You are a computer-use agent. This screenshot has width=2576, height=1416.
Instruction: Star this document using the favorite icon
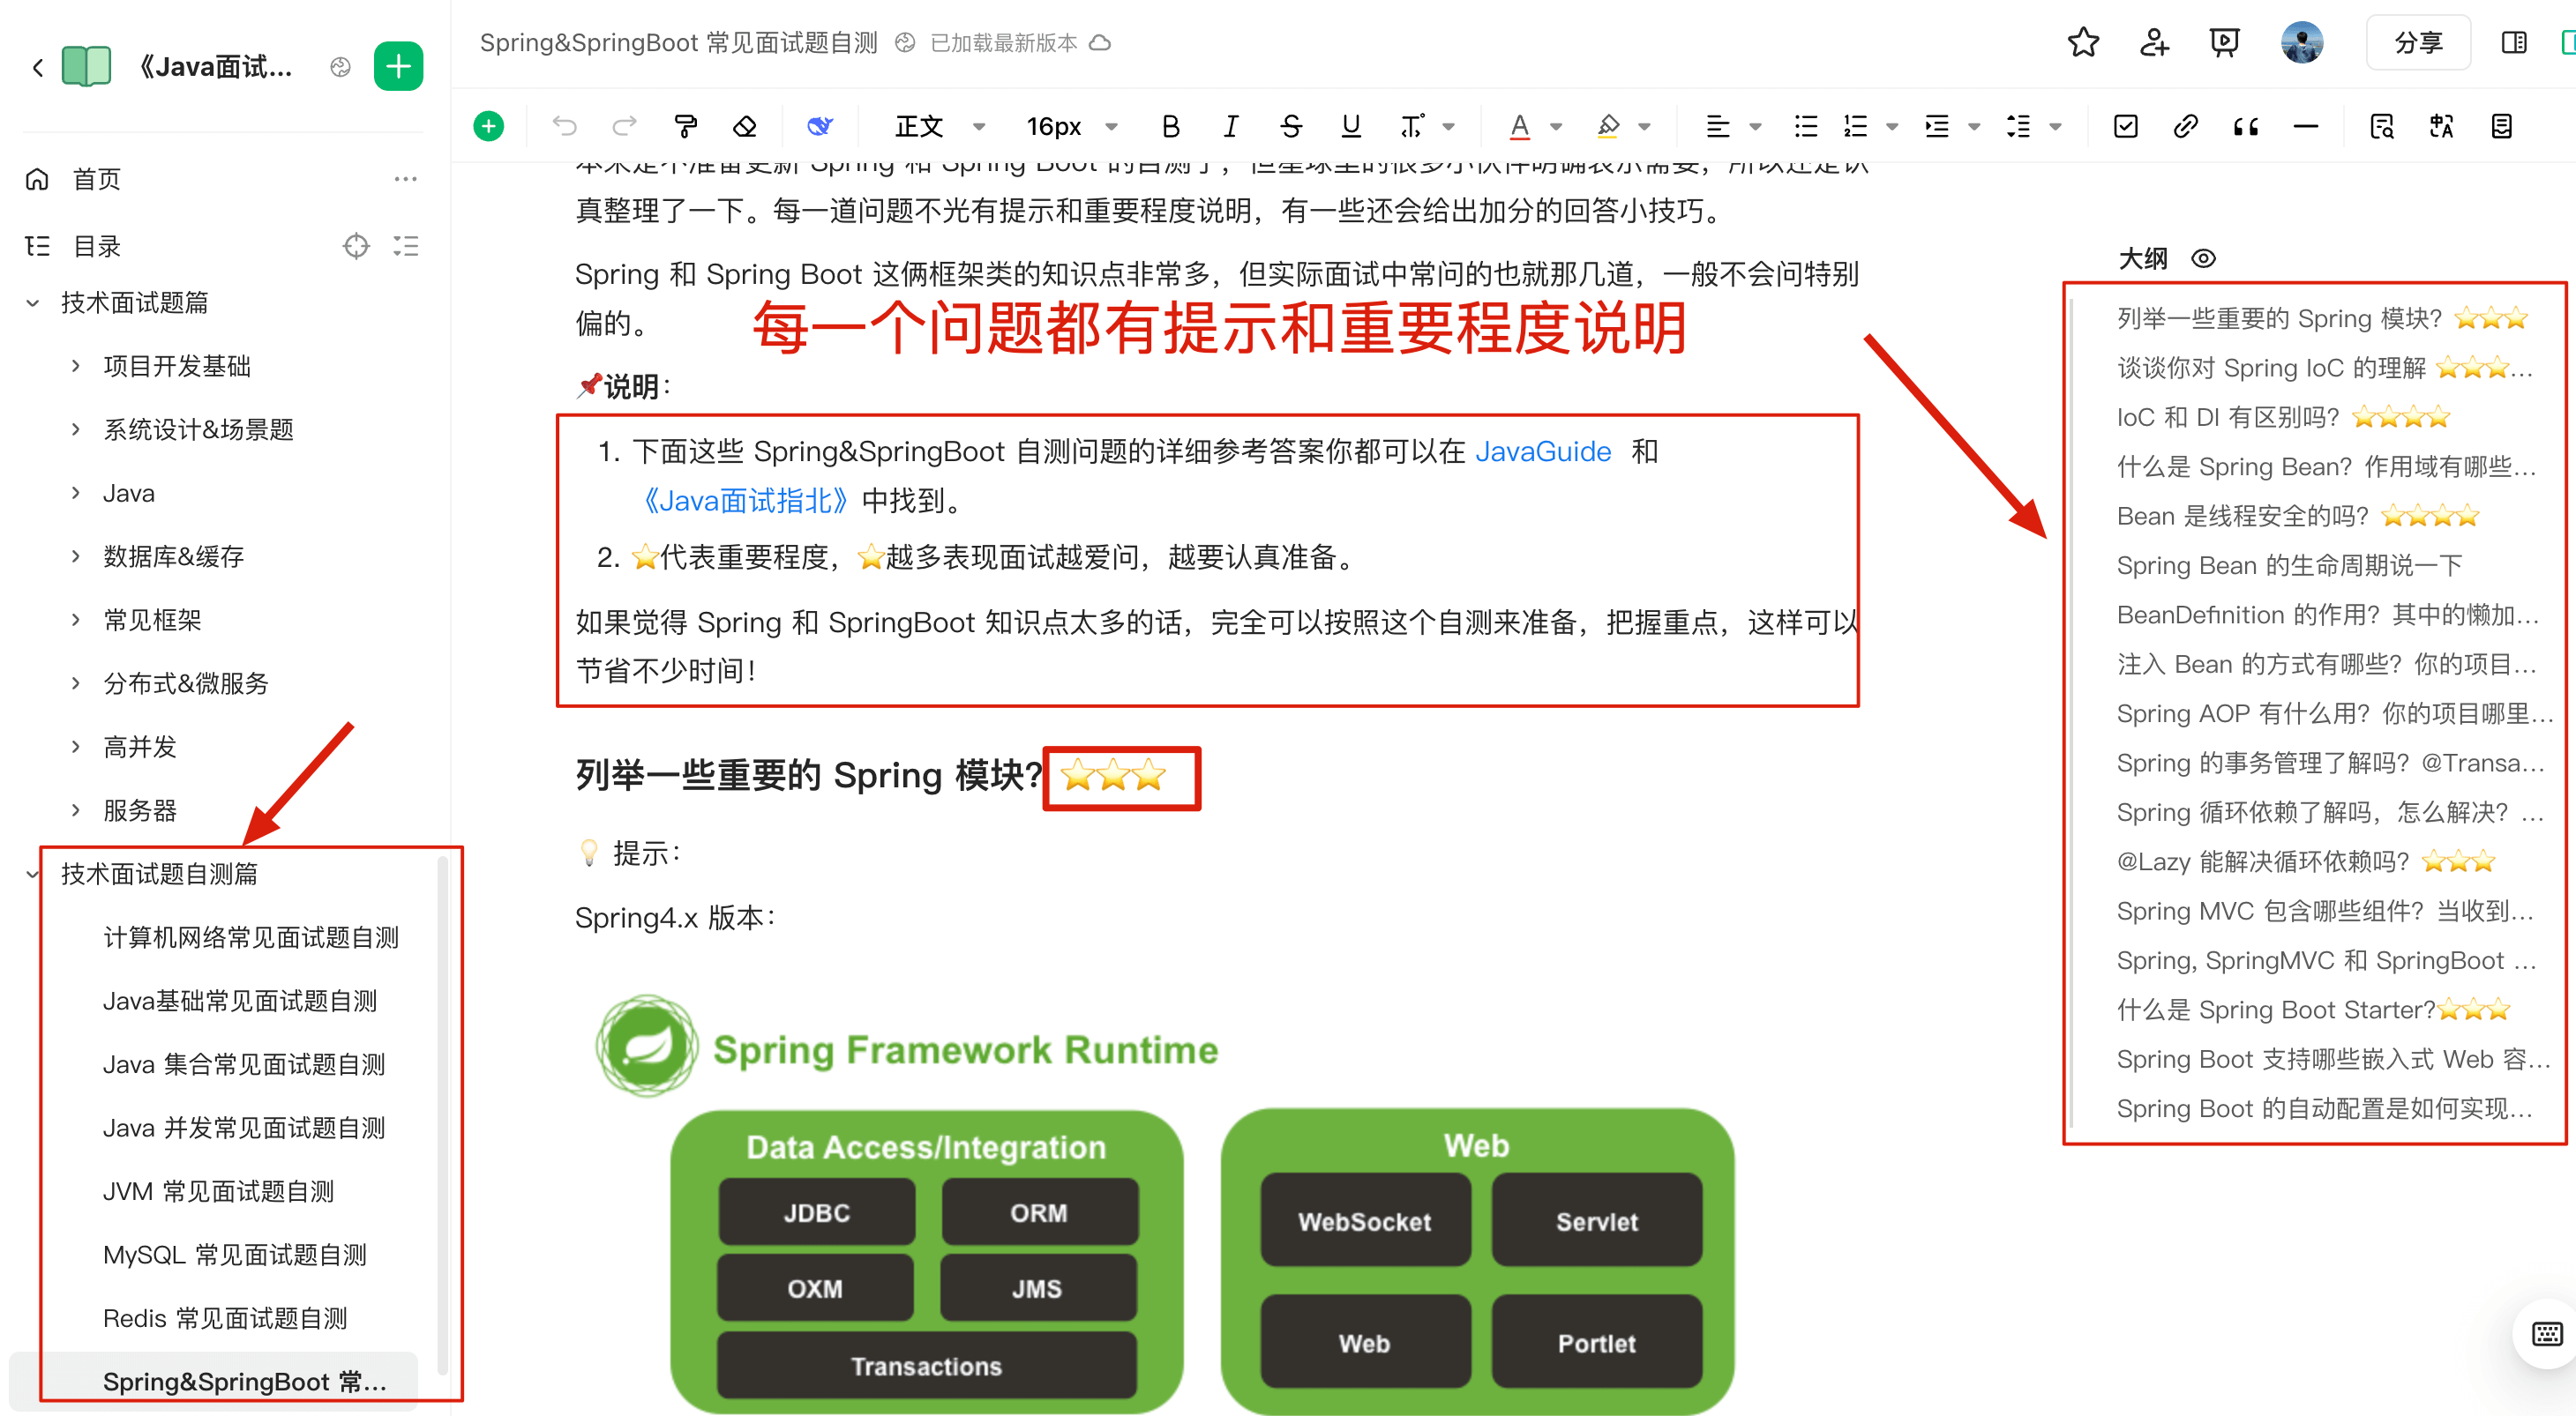(x=2083, y=42)
